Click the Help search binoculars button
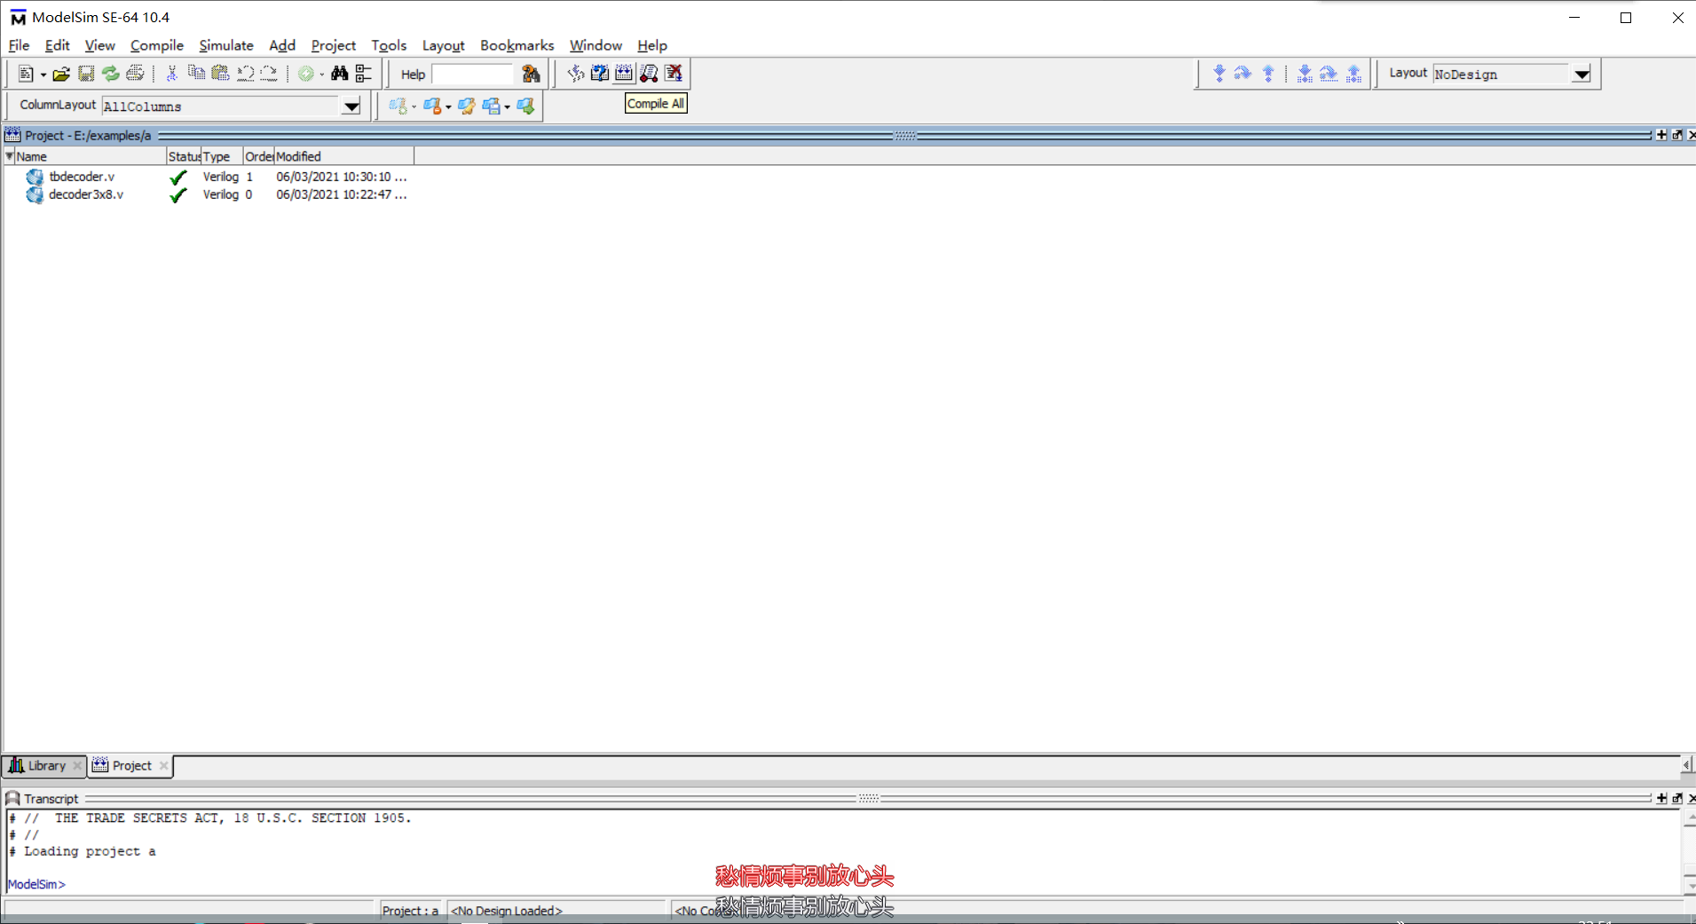Viewport: 1696px width, 924px height. [531, 74]
